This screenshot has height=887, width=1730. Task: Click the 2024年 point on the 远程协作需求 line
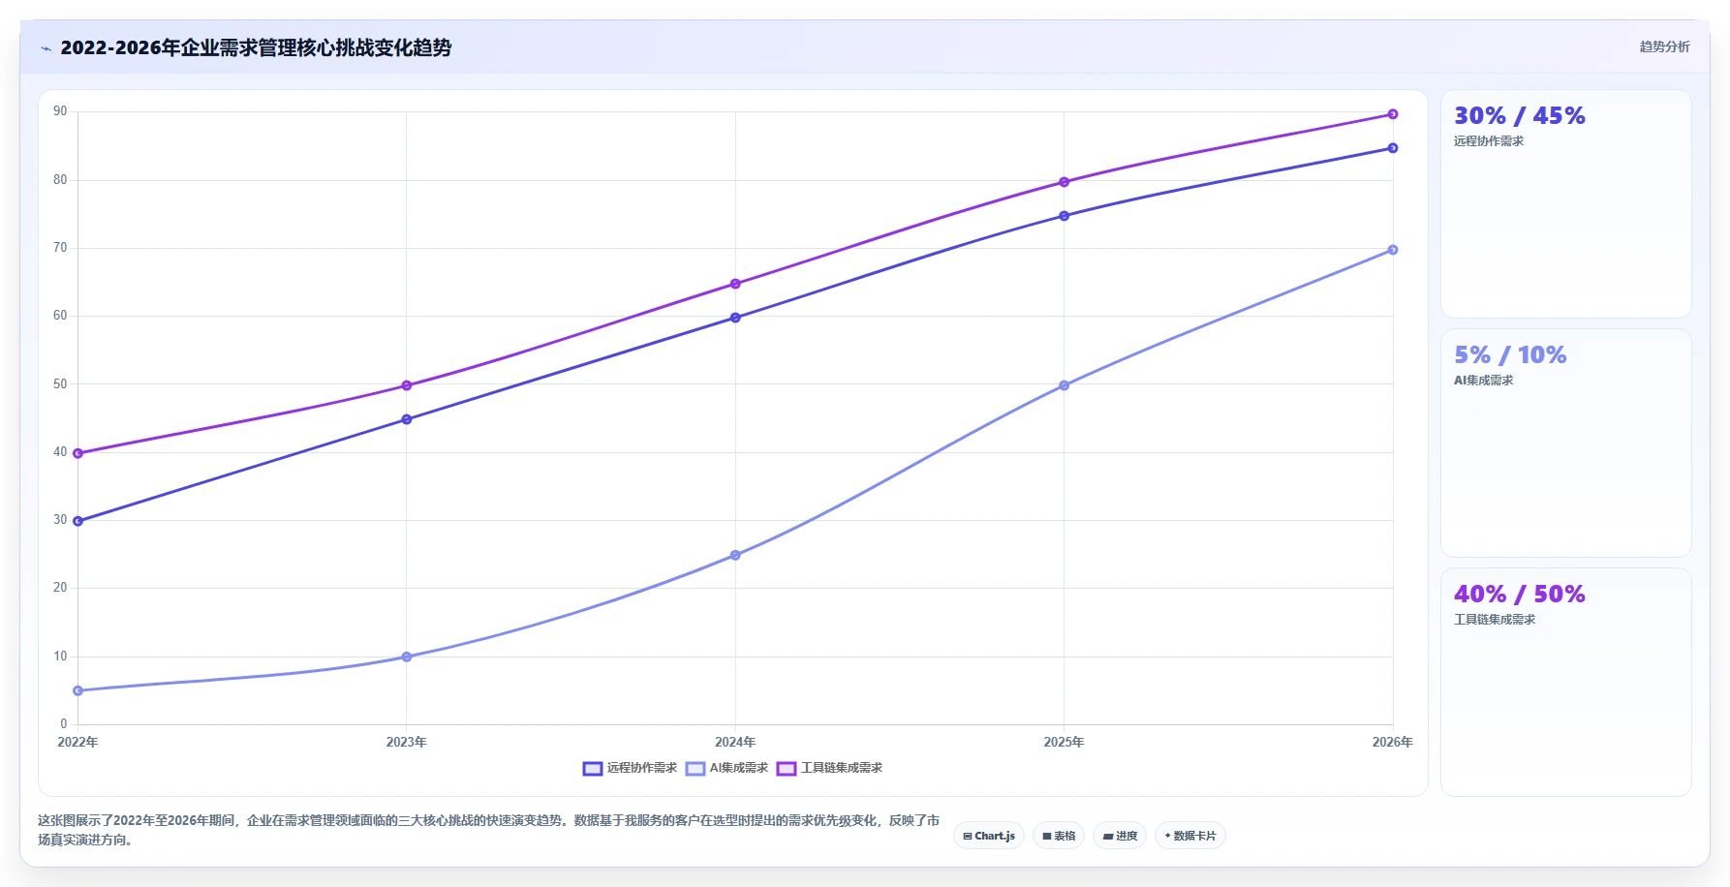(735, 318)
